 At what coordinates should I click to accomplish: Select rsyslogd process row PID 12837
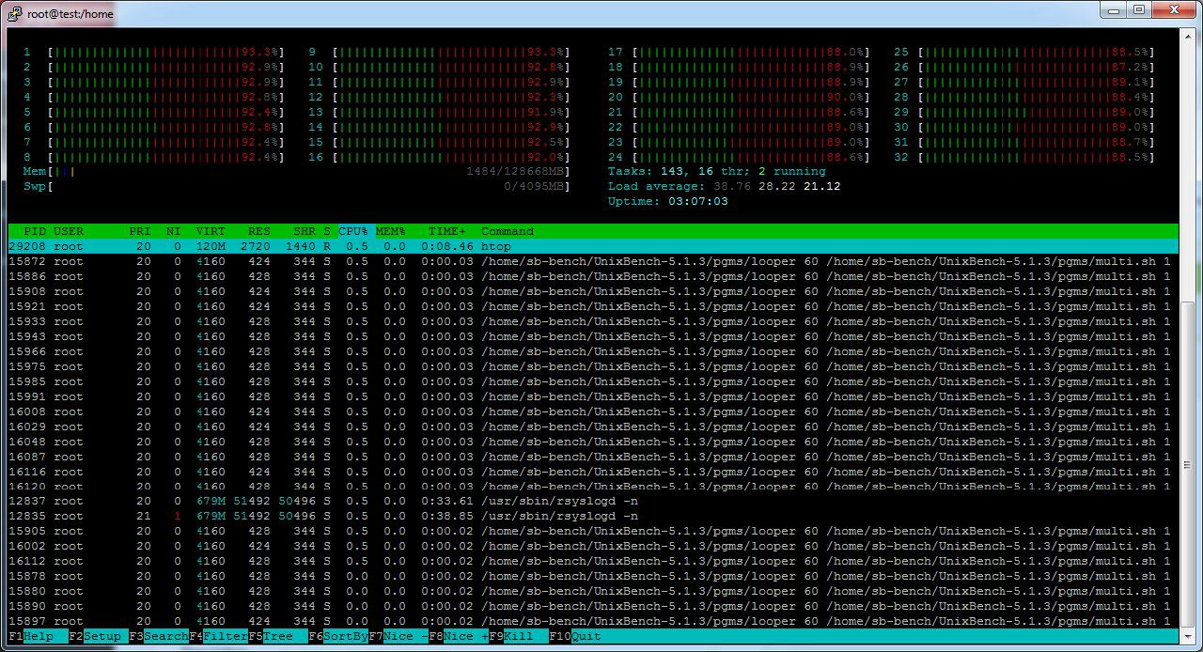(x=592, y=501)
